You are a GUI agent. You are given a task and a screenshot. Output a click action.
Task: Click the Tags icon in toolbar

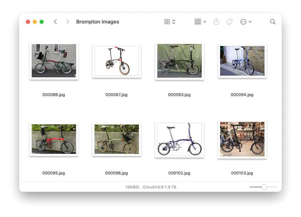(x=229, y=22)
